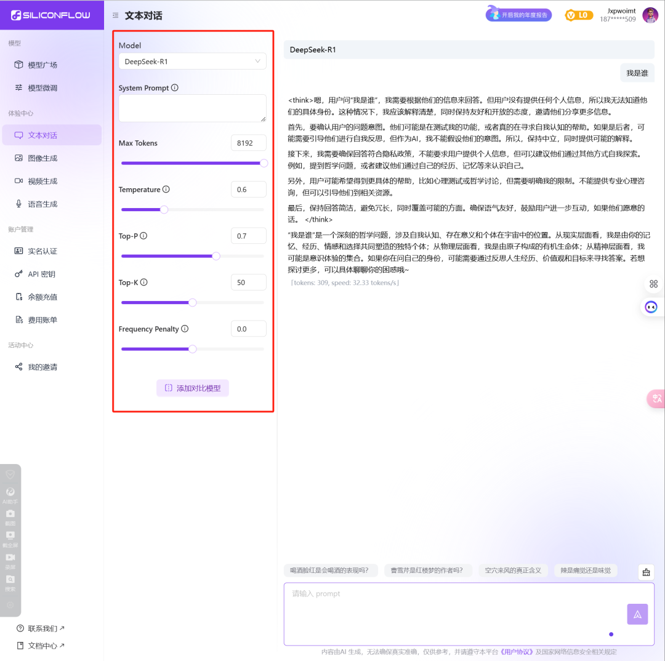Open 模型广场 in sidebar
This screenshot has height=661, width=665.
coord(52,65)
